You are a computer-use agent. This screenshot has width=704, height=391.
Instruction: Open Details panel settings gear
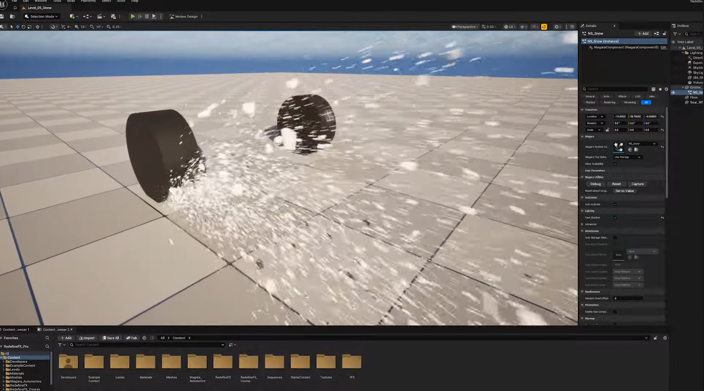click(x=666, y=89)
